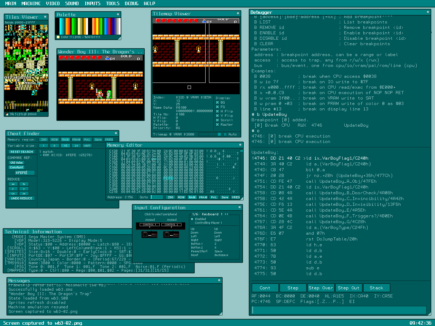435x326 pixels.
Task: Set variable size to ANY
Action: tap(87, 146)
